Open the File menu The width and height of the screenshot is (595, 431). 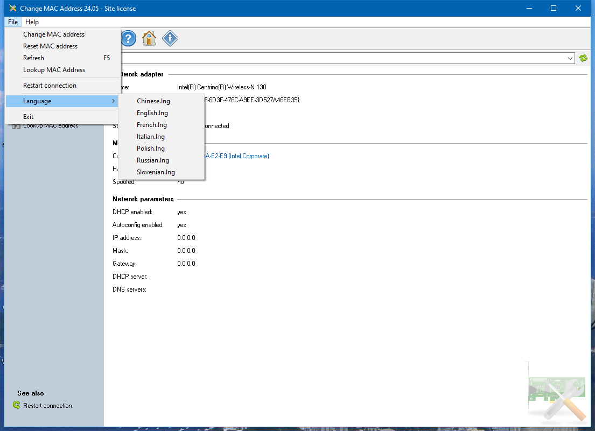[x=13, y=22]
